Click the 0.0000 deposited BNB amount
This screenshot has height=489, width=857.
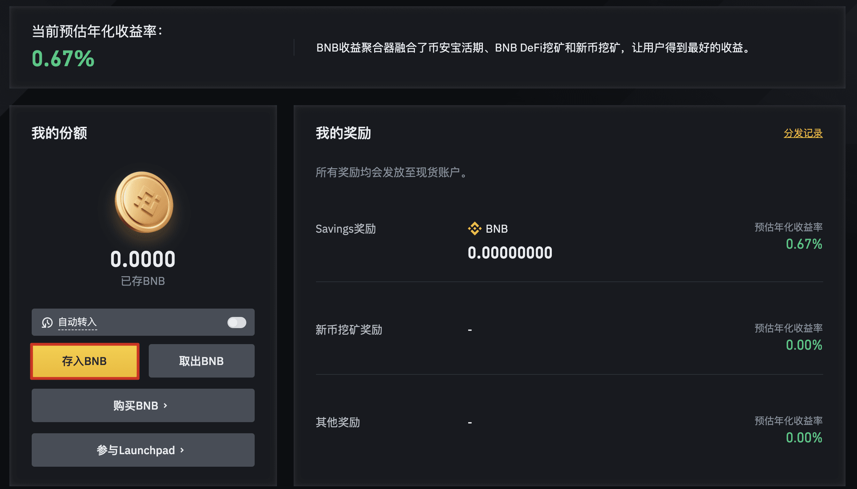[143, 259]
